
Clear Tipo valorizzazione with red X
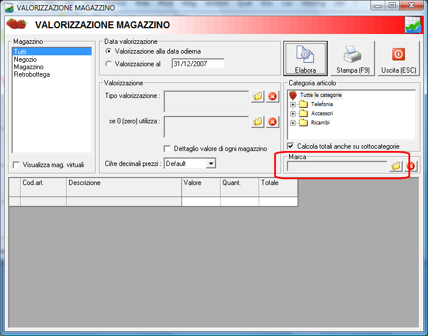pyautogui.click(x=272, y=96)
